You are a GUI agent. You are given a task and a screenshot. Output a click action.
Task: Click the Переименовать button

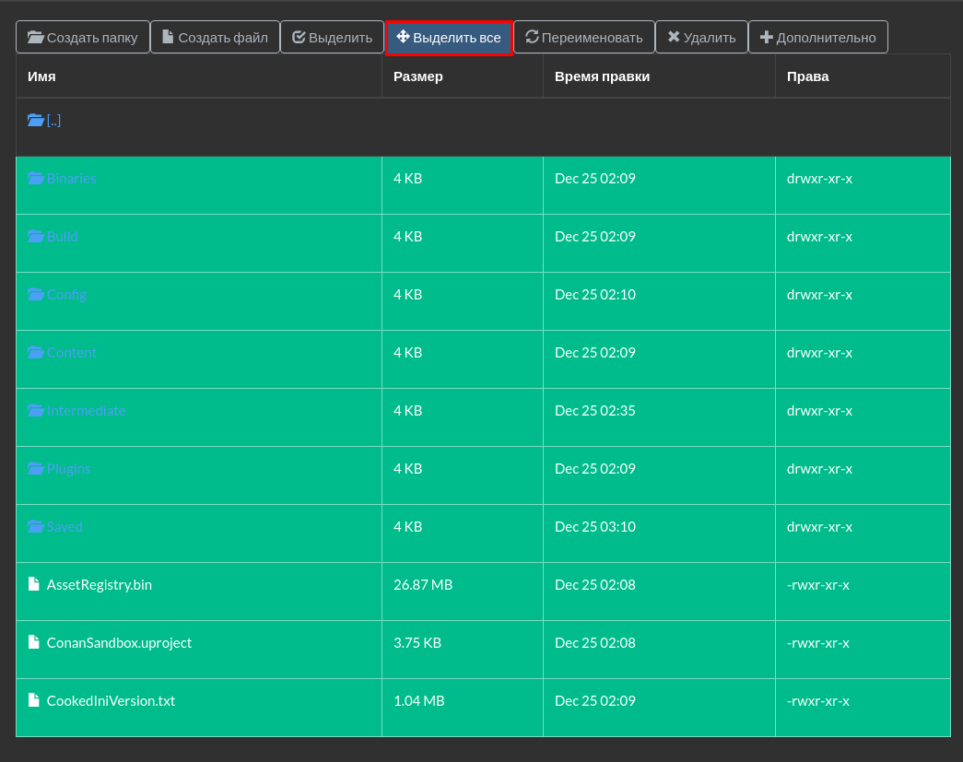584,38
